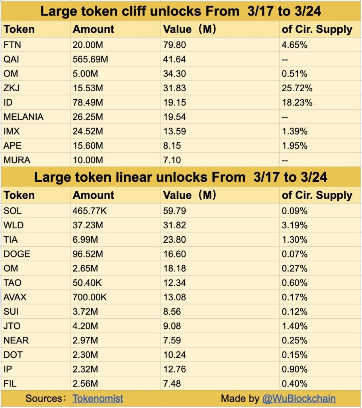Click the FTN value 79.80 cell
The width and height of the screenshot is (362, 408).
pos(174,45)
